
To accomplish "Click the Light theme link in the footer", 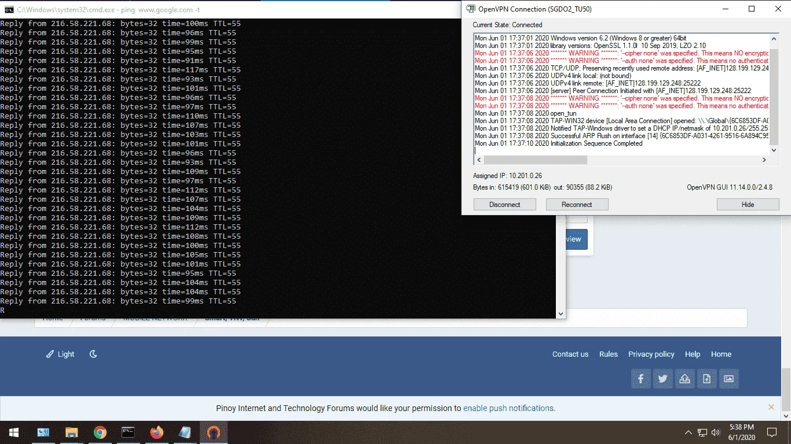I will click(61, 354).
